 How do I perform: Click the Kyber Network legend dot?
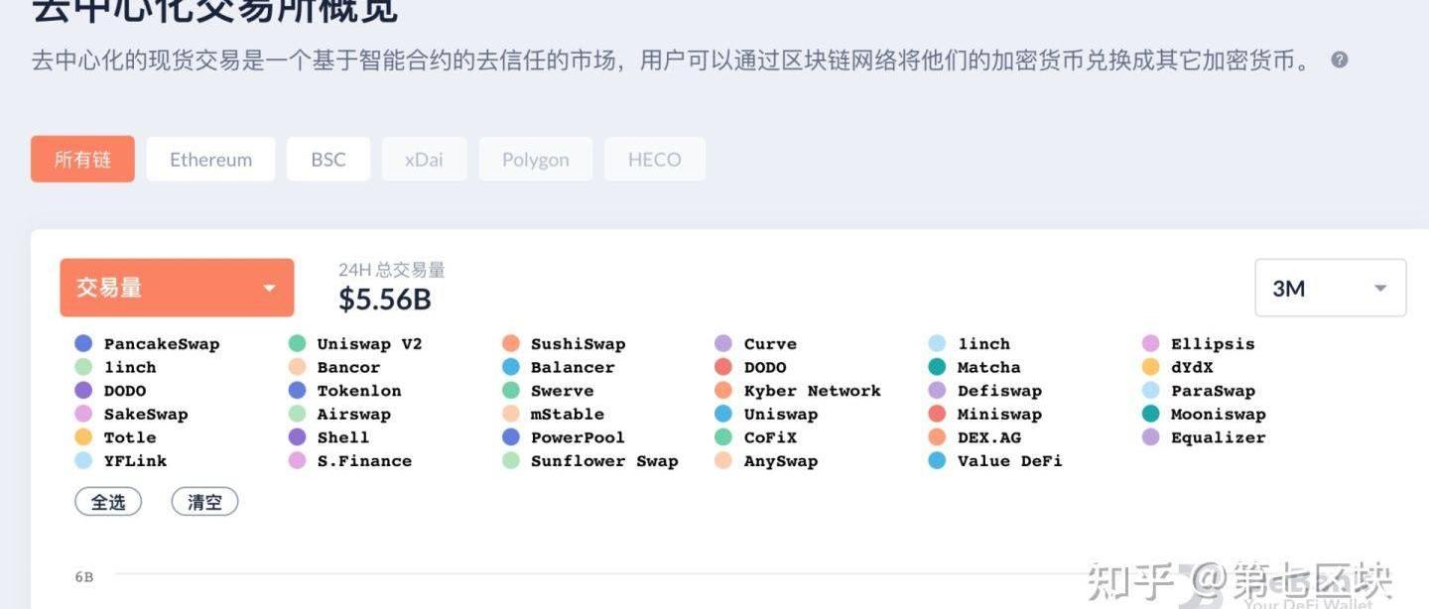[x=723, y=391]
